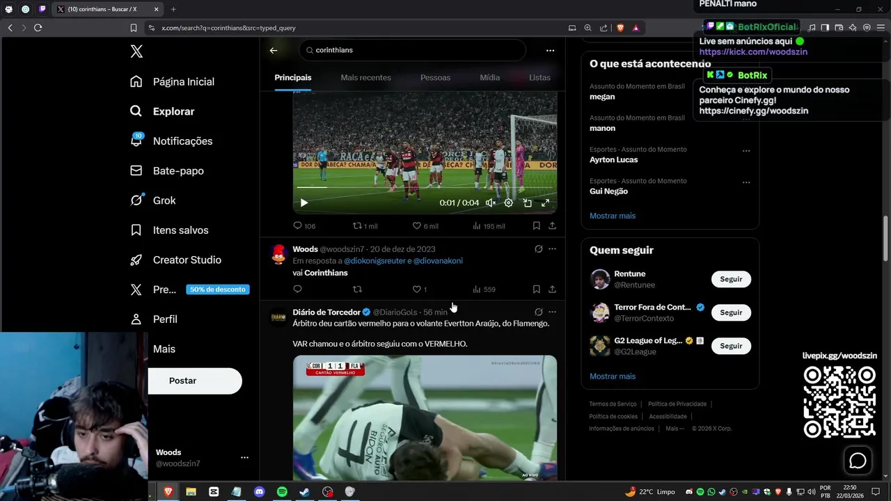The width and height of the screenshot is (891, 501).
Task: Follow Terror Fora de Contexto
Action: [x=731, y=312]
